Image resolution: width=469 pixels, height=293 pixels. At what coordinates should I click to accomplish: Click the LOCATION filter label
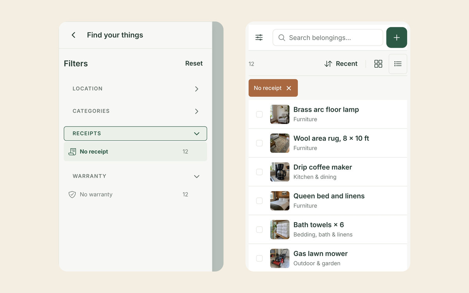(88, 89)
